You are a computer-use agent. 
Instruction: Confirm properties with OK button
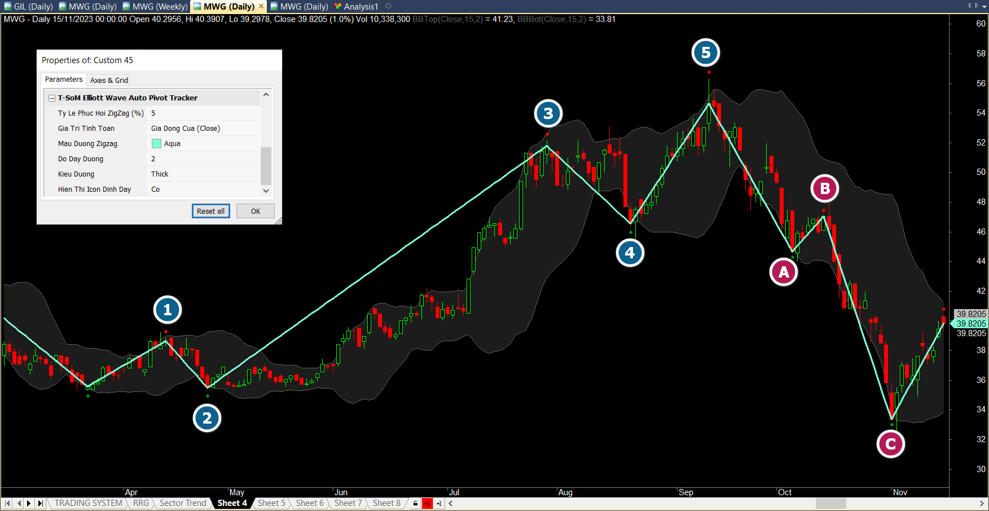256,211
